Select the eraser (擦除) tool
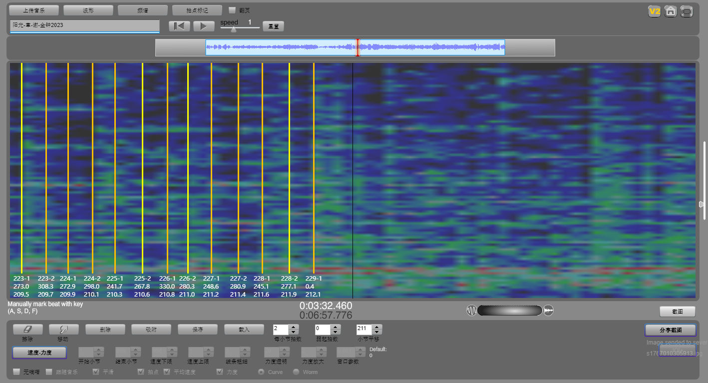Screen dimensions: 708x383 click(27, 330)
